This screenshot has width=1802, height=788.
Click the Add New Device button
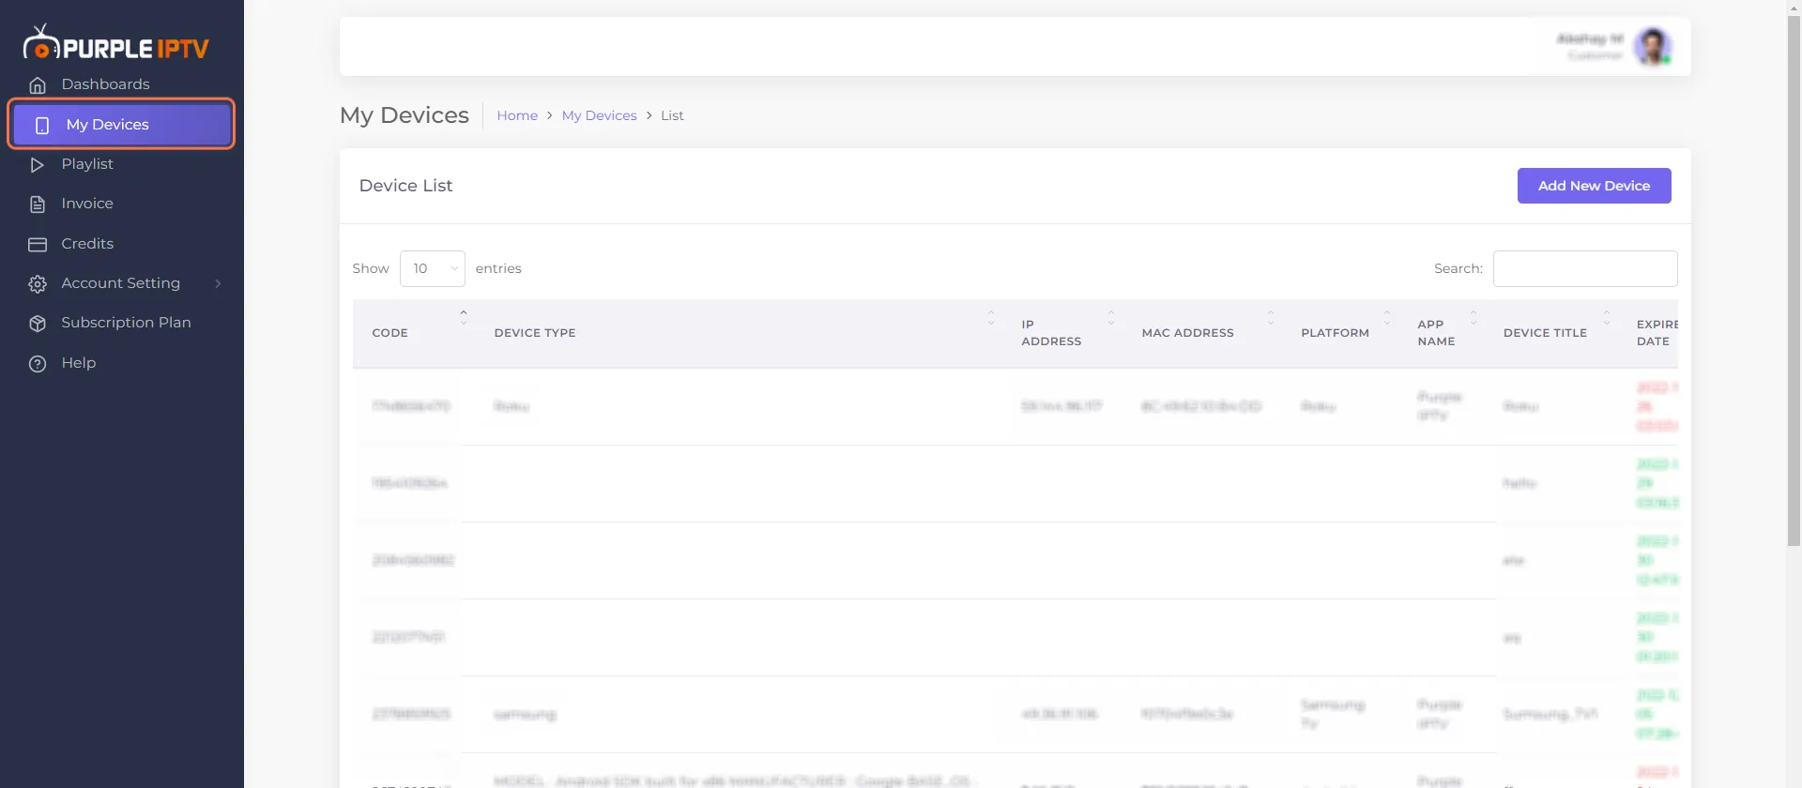click(1594, 186)
